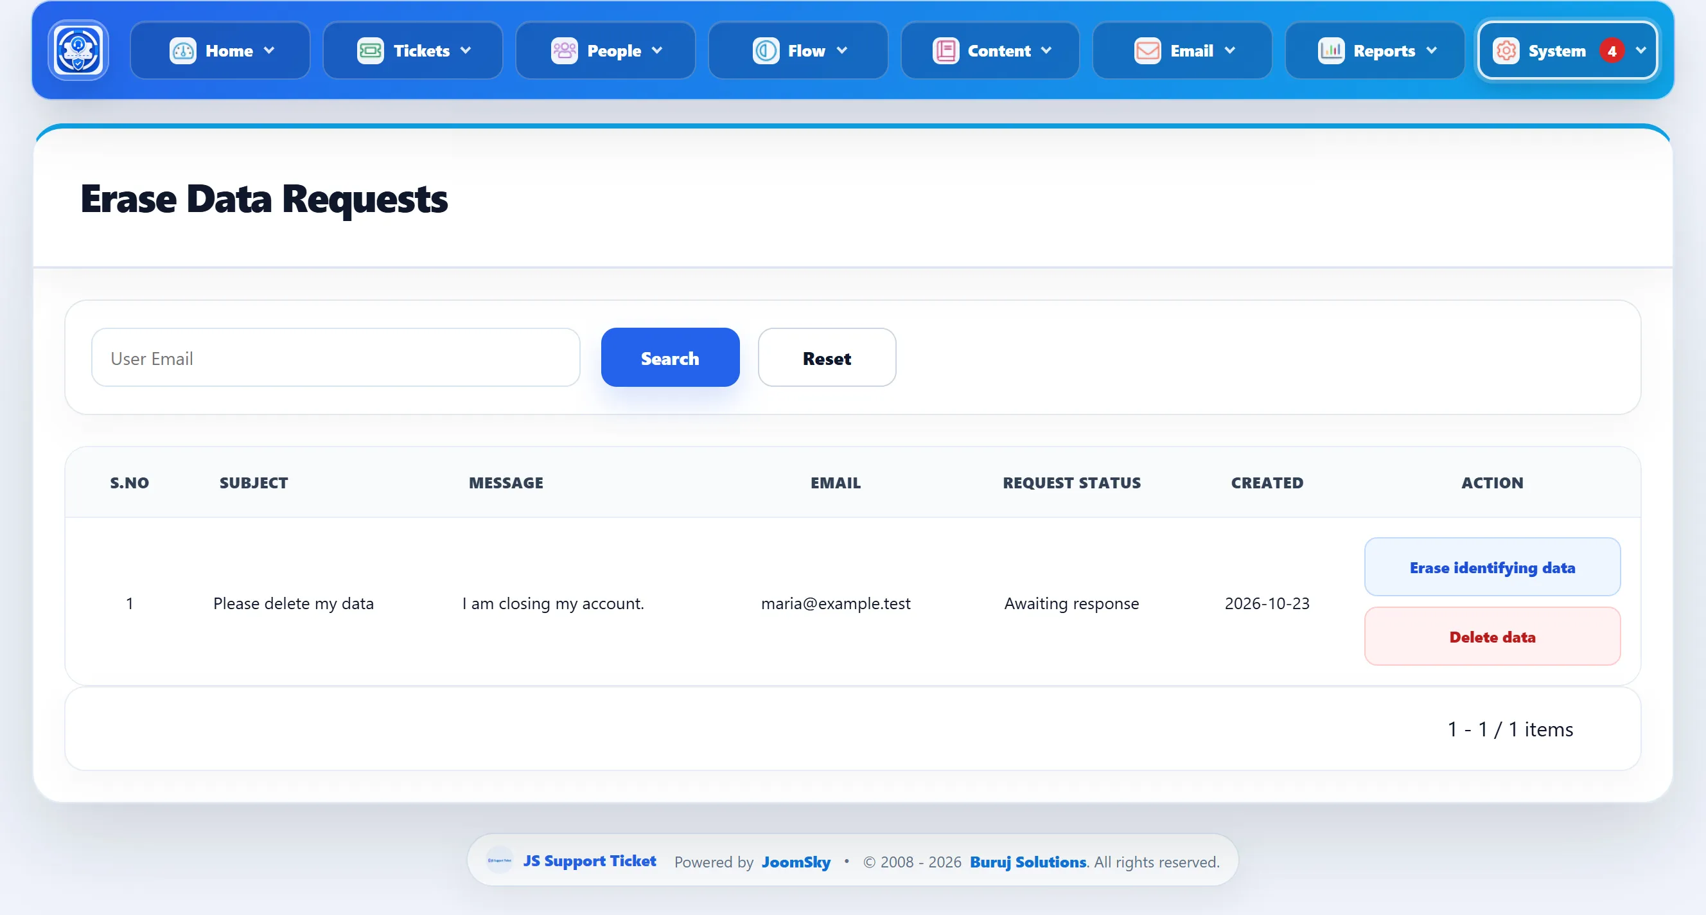Expand the People menu chevron
The width and height of the screenshot is (1706, 915).
pyautogui.click(x=657, y=50)
